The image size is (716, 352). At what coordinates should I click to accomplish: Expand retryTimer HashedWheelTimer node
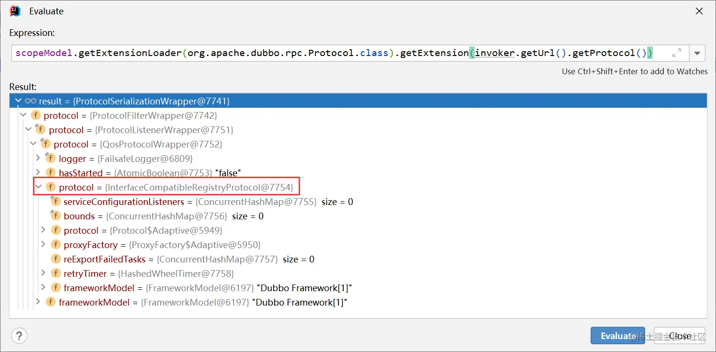(43, 273)
